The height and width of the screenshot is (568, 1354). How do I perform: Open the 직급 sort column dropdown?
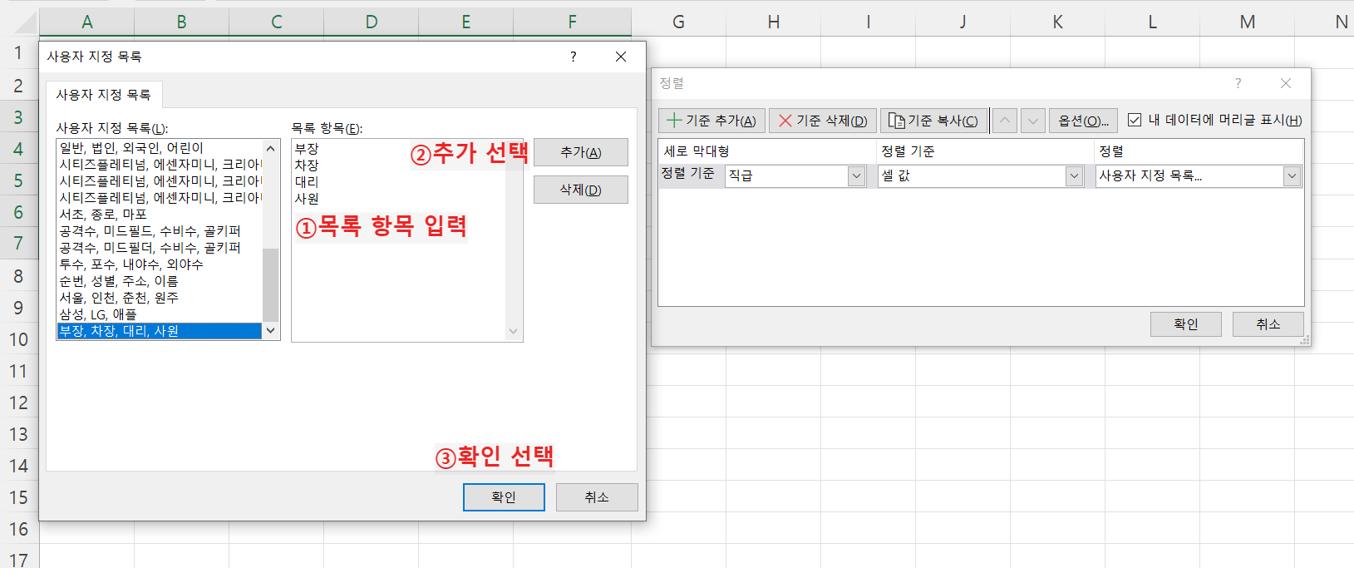(857, 176)
